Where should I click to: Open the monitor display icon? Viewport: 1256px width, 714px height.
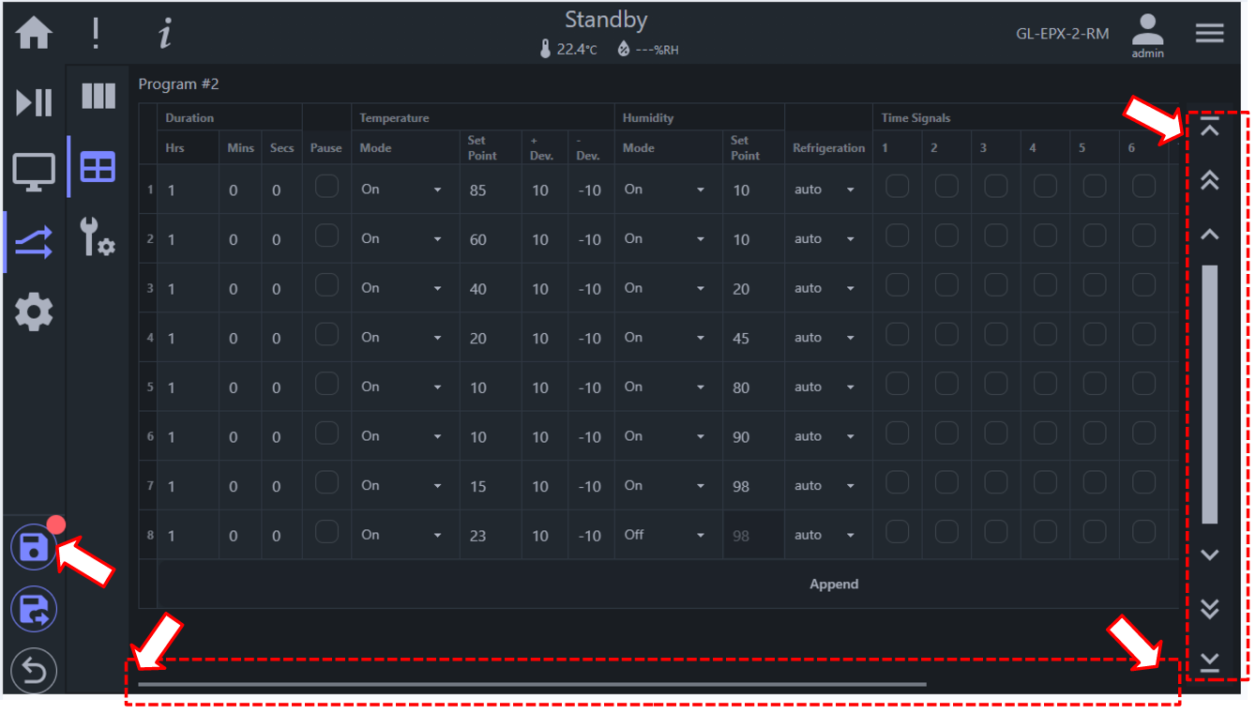[x=35, y=174]
